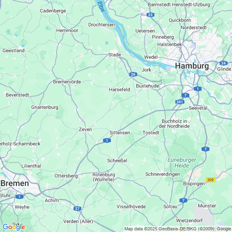
Task: Click the A261 highway shield
Action: pyautogui.click(x=179, y=102)
